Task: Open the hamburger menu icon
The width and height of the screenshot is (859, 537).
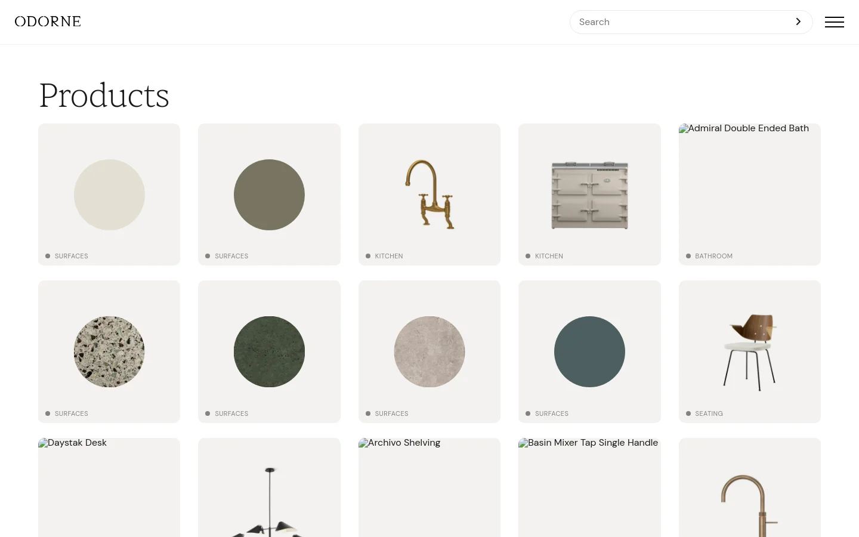Action: 834,22
